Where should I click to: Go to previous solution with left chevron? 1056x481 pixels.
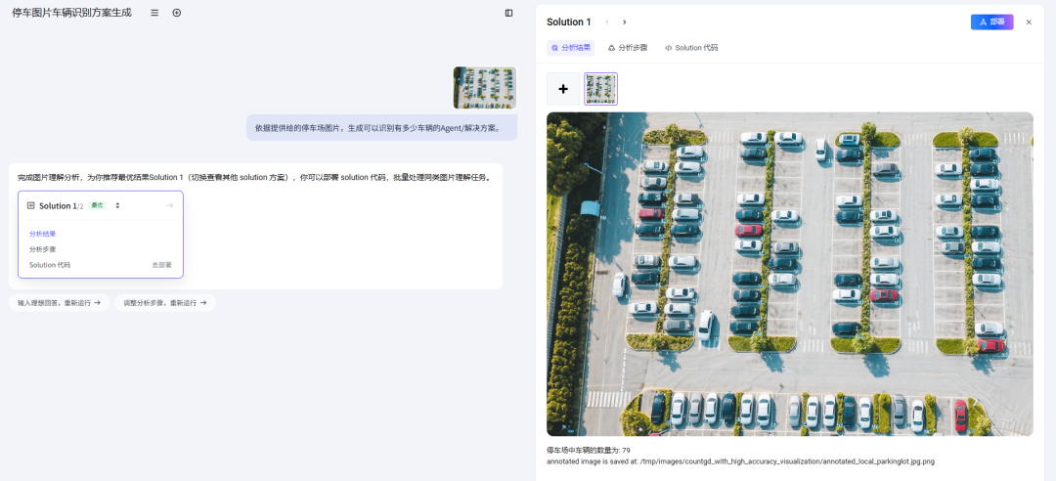[607, 22]
